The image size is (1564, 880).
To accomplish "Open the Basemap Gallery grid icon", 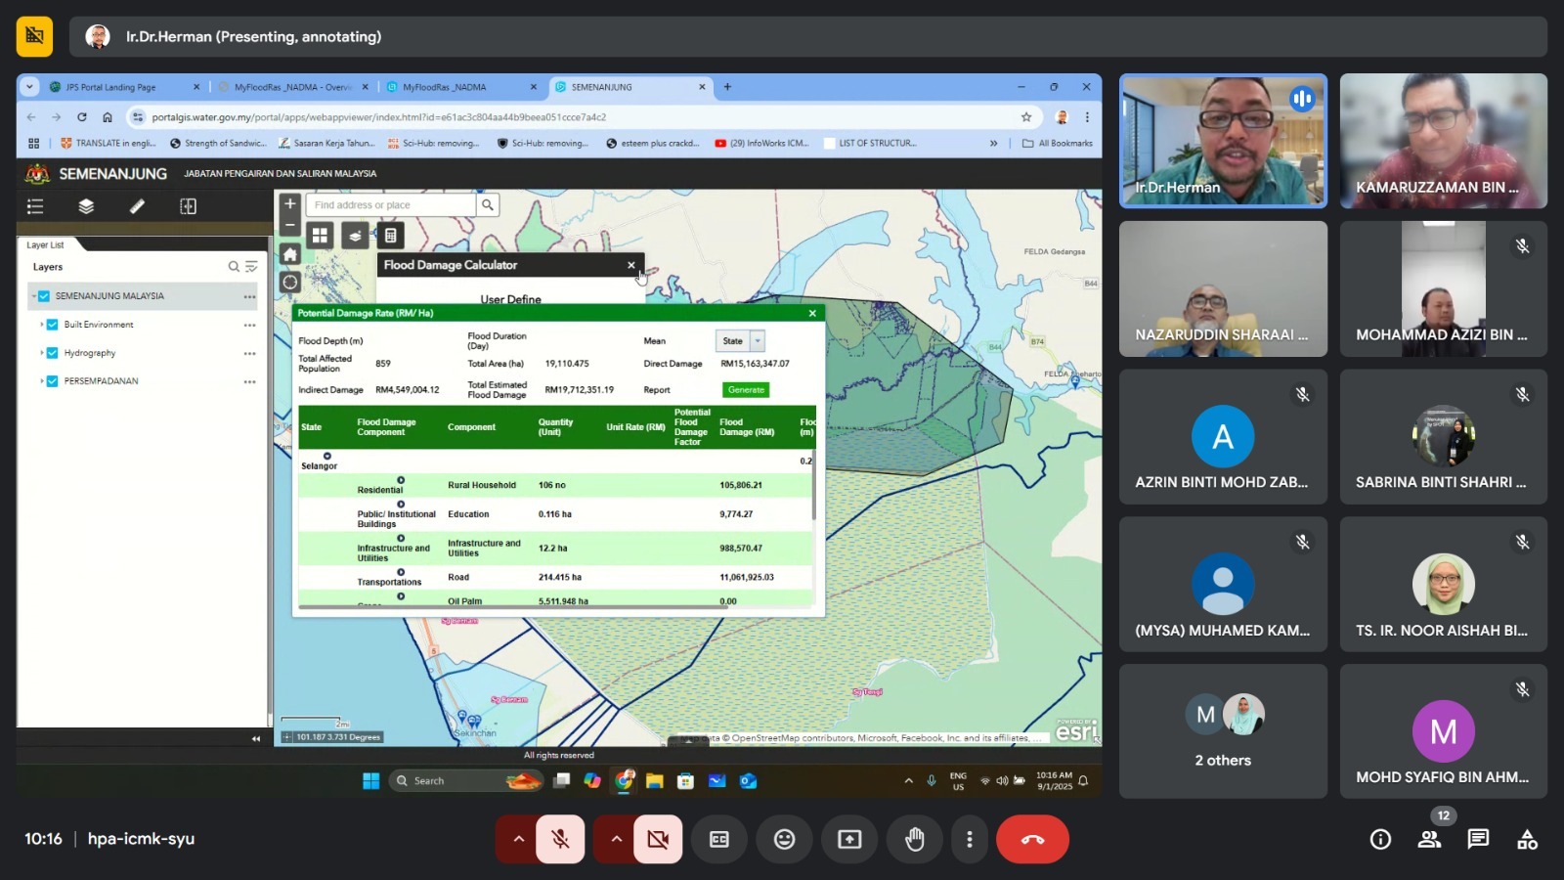I will 320,236.
